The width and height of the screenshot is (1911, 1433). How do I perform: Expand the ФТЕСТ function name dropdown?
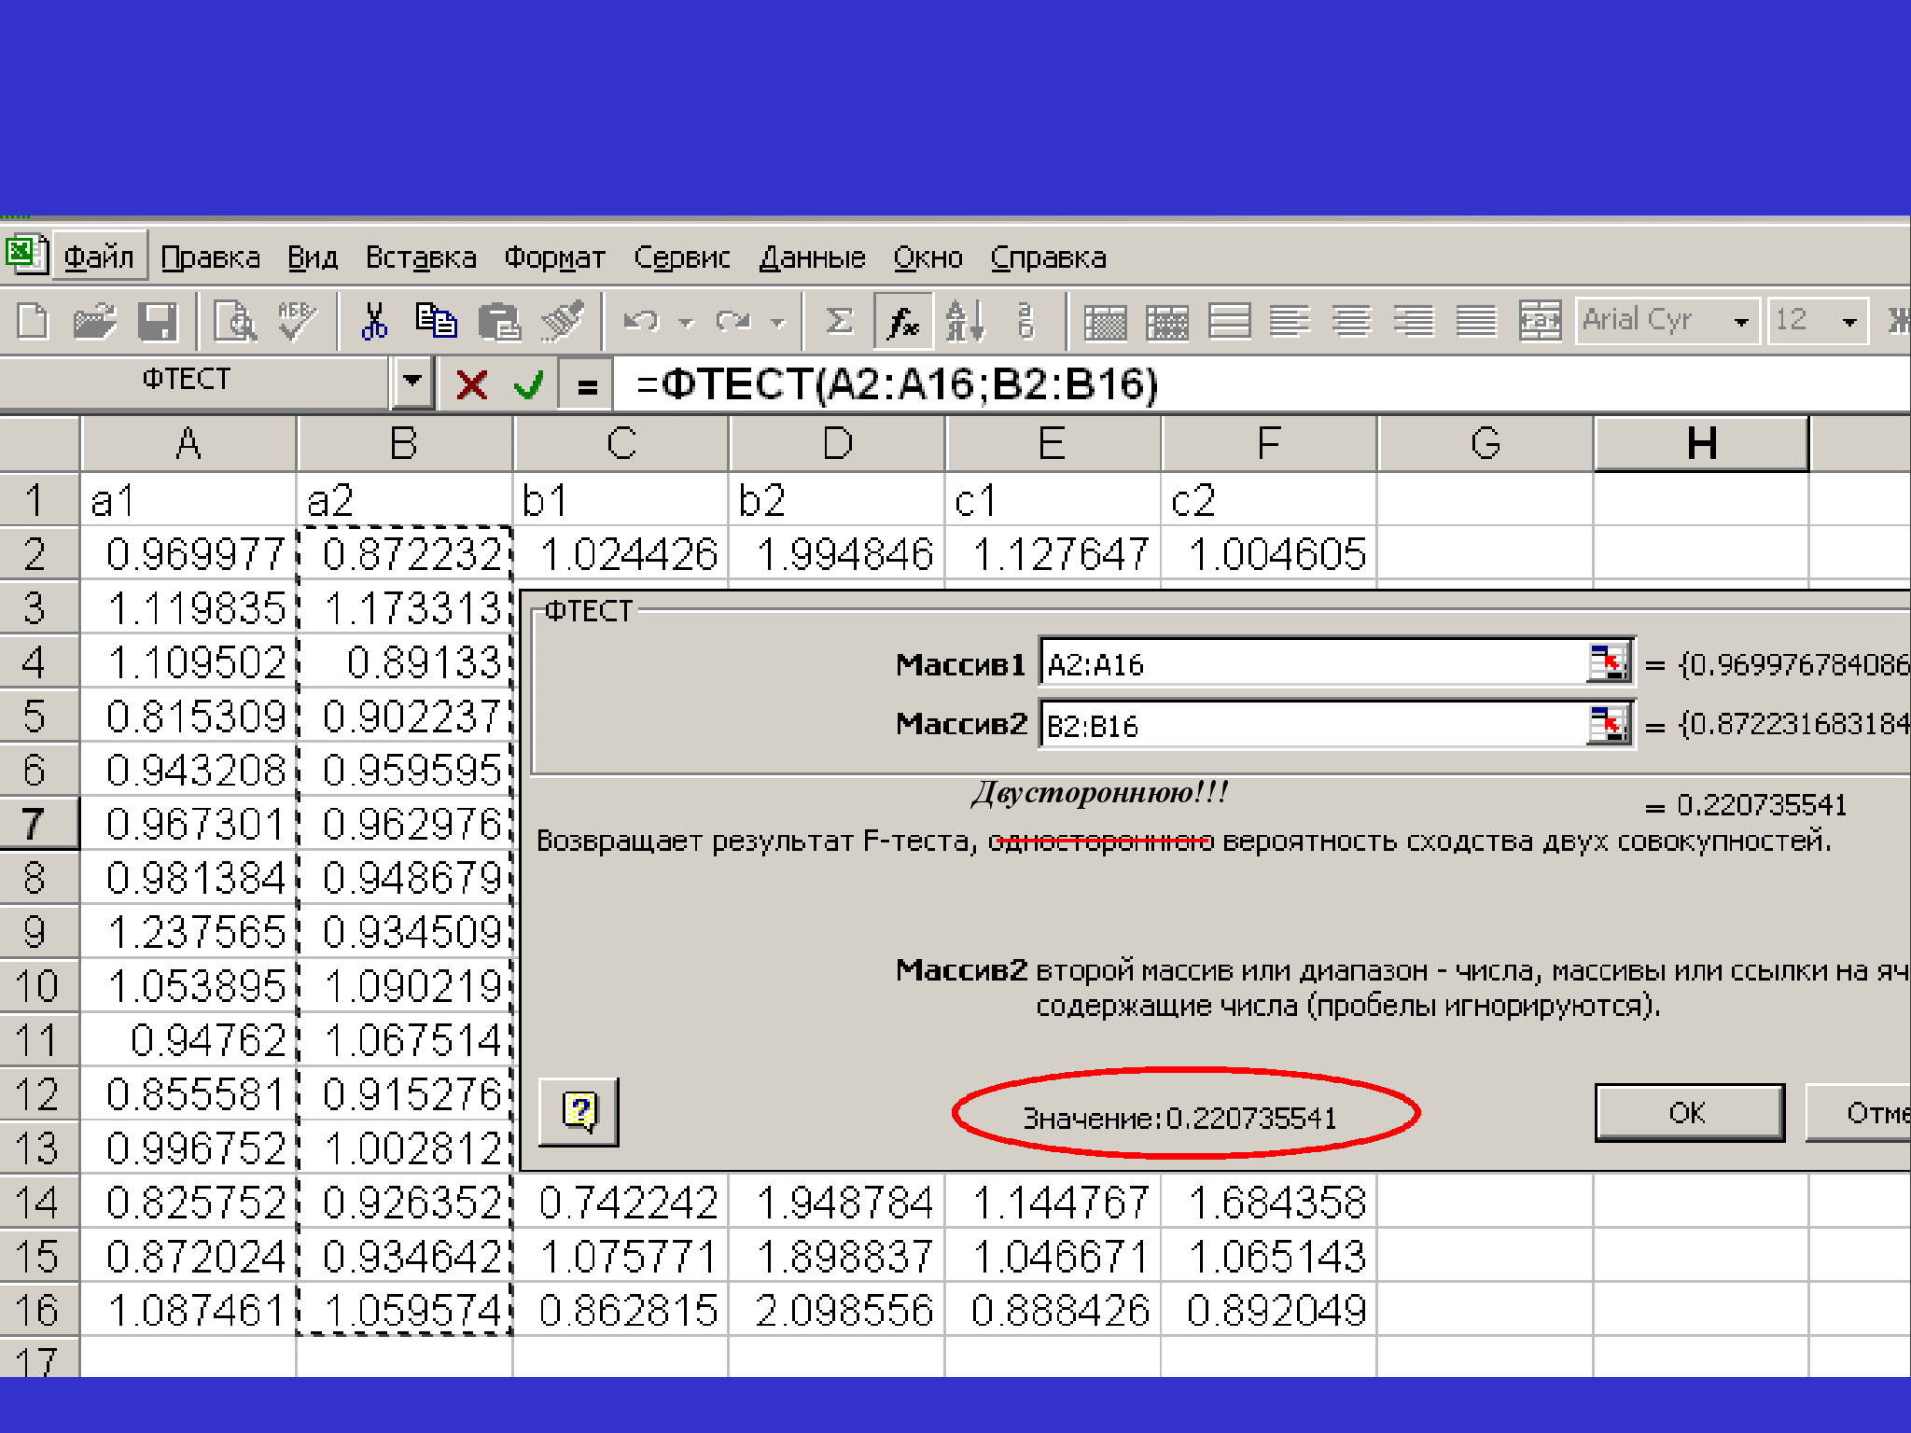point(411,382)
